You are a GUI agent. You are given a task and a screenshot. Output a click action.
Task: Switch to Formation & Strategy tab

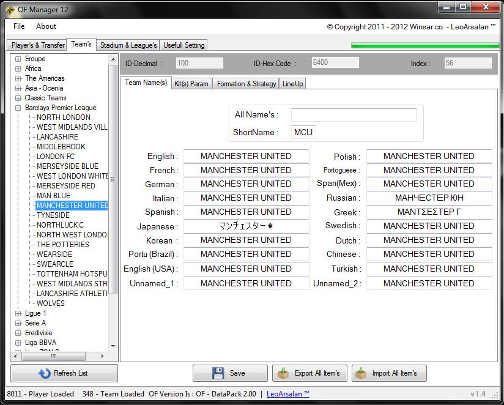coord(246,84)
